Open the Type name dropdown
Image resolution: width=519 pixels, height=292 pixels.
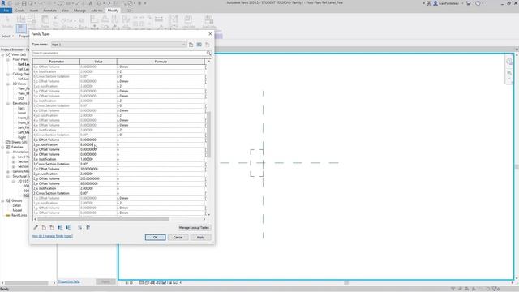(x=184, y=45)
